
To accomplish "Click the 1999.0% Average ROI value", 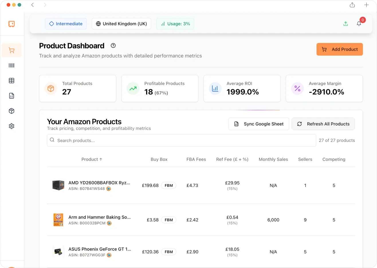I will 243,92.
